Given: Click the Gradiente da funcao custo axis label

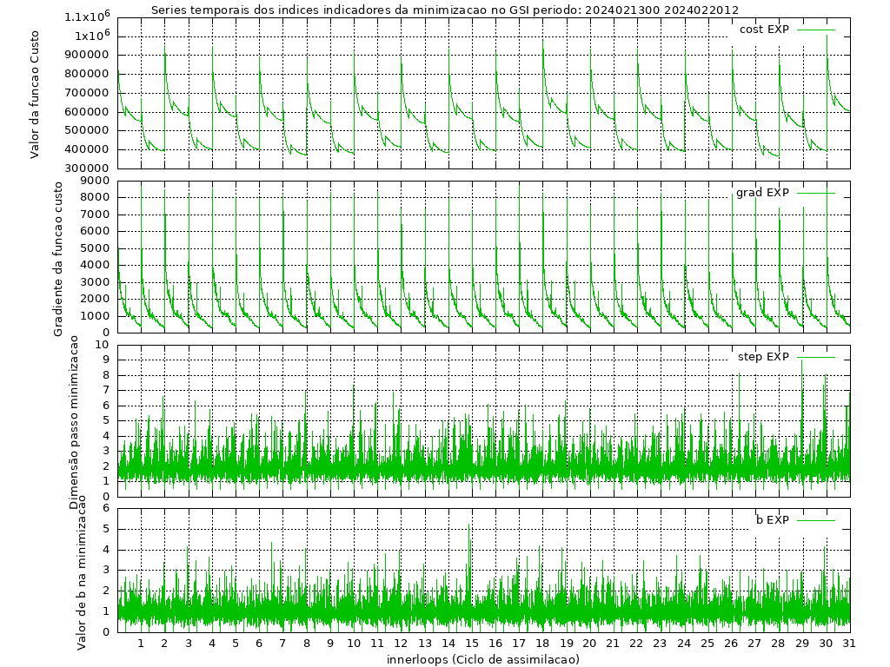Looking at the screenshot, I should (x=58, y=259).
